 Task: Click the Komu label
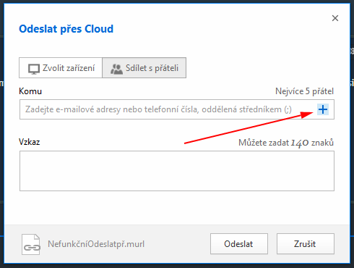pyautogui.click(x=30, y=91)
